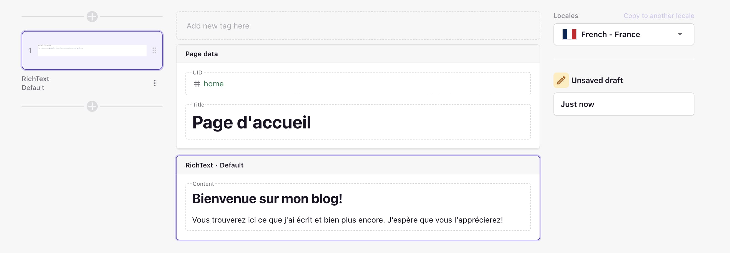The width and height of the screenshot is (730, 253).
Task: Click the paragraph starting with Vous trouverez
Action: click(347, 220)
